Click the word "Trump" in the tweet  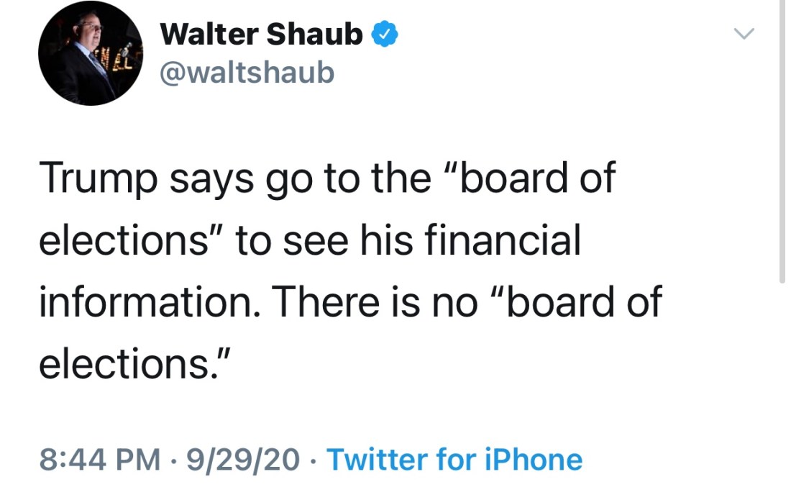[x=99, y=177]
